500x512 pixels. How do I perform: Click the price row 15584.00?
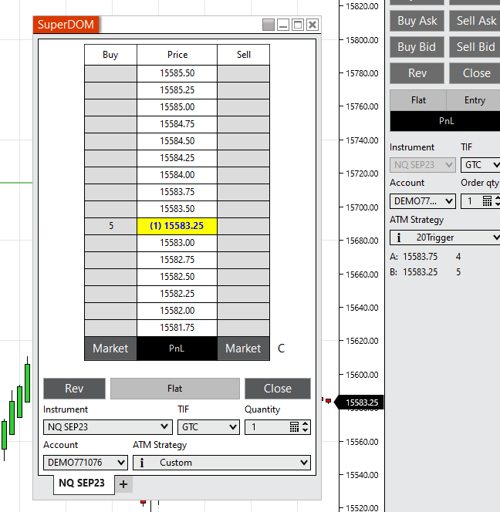click(x=177, y=175)
